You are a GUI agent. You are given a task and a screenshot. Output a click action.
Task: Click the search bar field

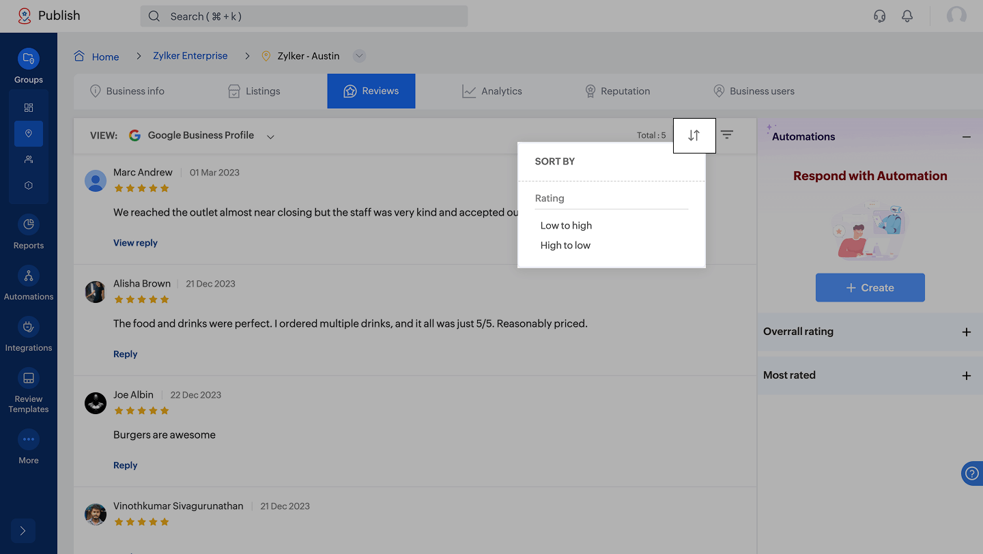(304, 16)
